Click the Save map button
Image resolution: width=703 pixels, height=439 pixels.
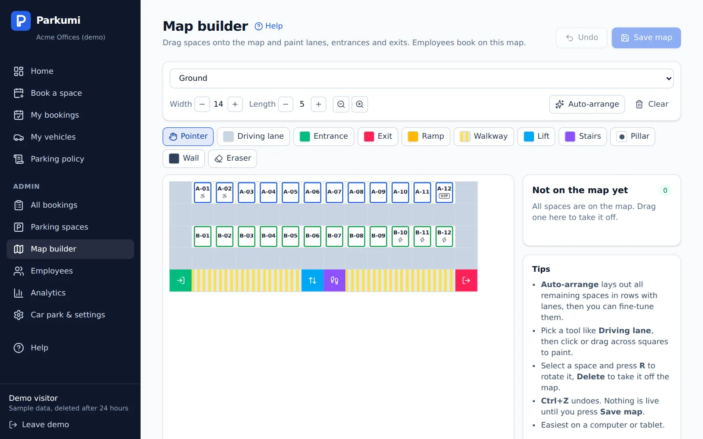(646, 38)
